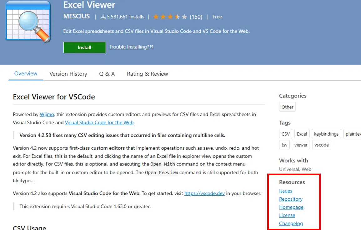Click the requires Visual Studio Code 1.63.0 note

point(85,206)
